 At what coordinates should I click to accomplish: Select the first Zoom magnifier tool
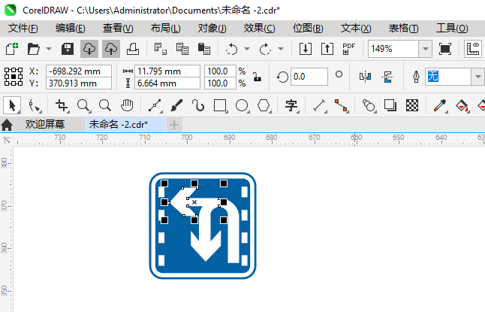(x=84, y=106)
